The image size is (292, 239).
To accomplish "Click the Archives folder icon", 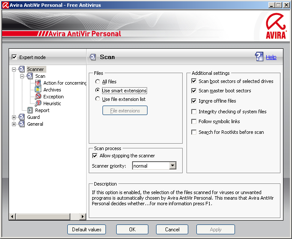I will click(x=38, y=90).
